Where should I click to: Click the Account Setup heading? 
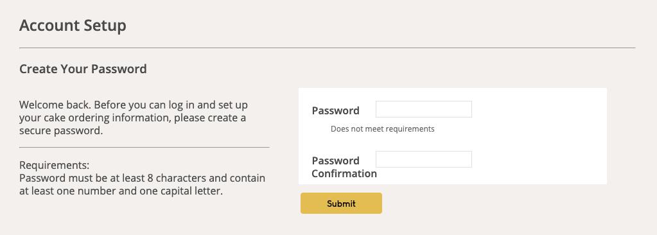[x=73, y=26]
